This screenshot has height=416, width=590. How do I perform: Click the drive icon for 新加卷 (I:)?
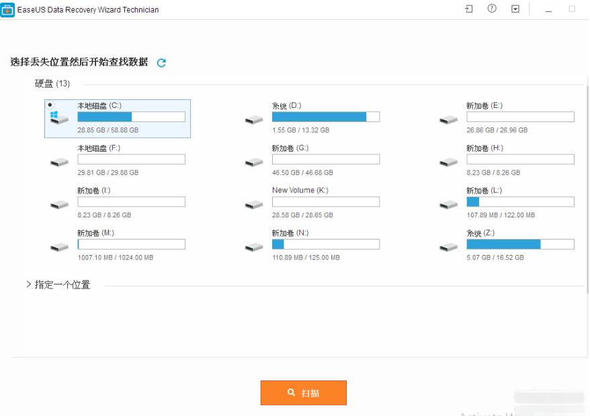pyautogui.click(x=59, y=205)
